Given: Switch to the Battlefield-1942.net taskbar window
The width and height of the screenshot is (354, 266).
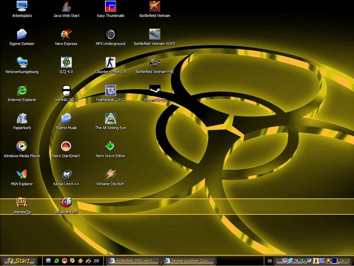Looking at the screenshot, I should (134, 261).
